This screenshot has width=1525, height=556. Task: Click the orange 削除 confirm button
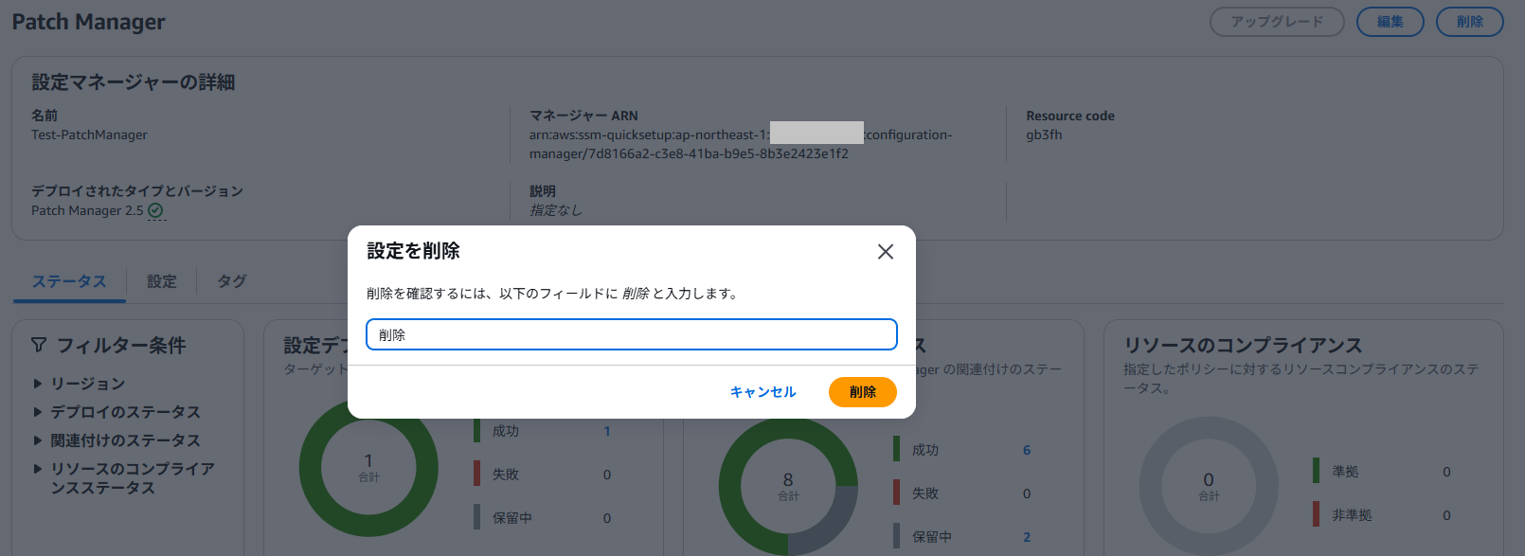point(862,392)
